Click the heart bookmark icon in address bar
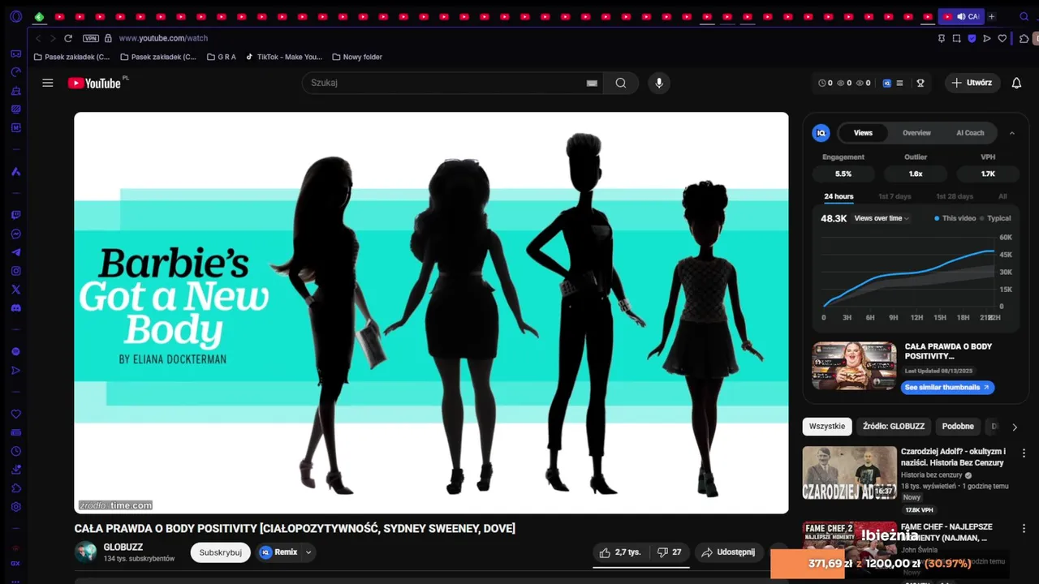The height and width of the screenshot is (584, 1039). [x=1002, y=38]
